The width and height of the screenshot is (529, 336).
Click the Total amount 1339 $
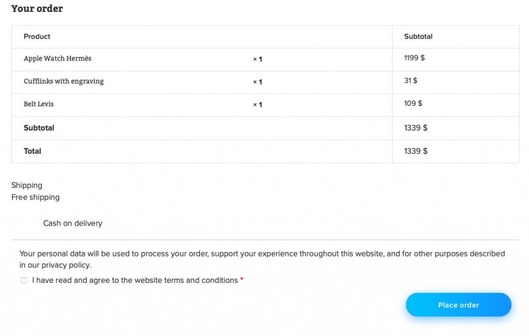click(x=416, y=151)
